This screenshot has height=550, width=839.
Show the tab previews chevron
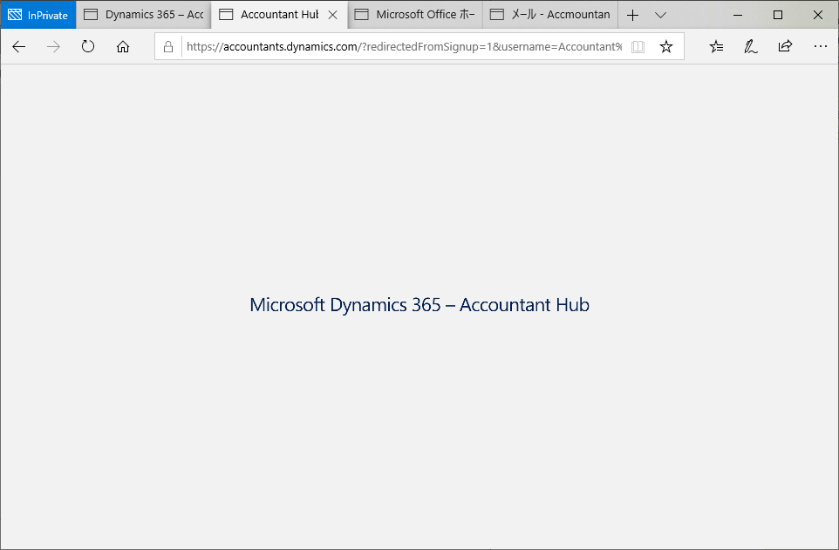[660, 15]
